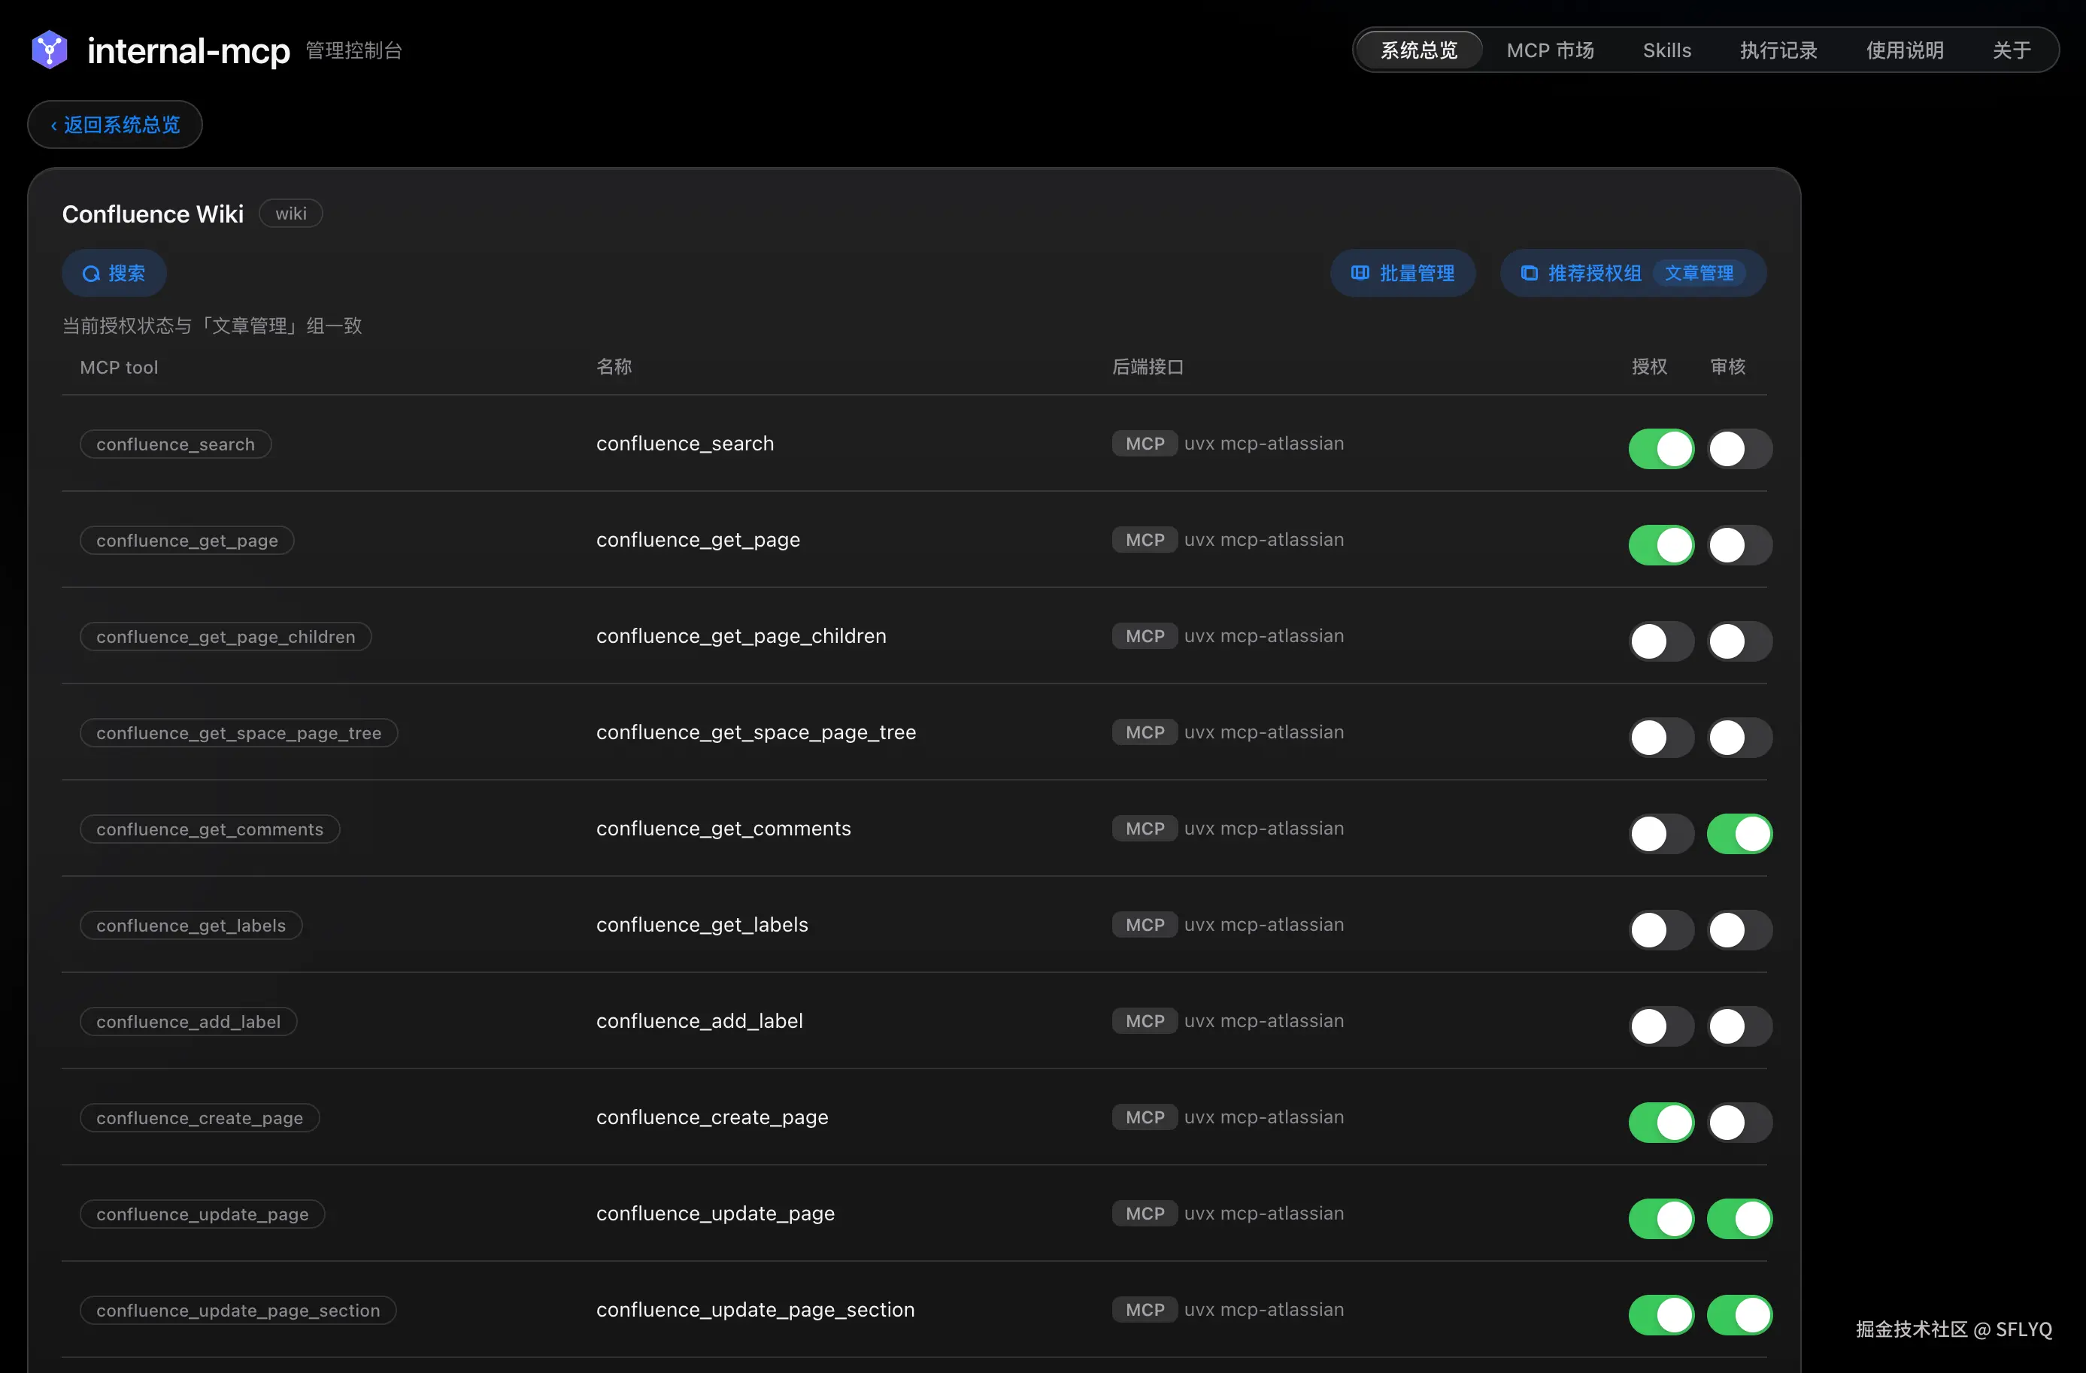
Task: Go to the 使用说明 tab
Action: pos(1904,50)
